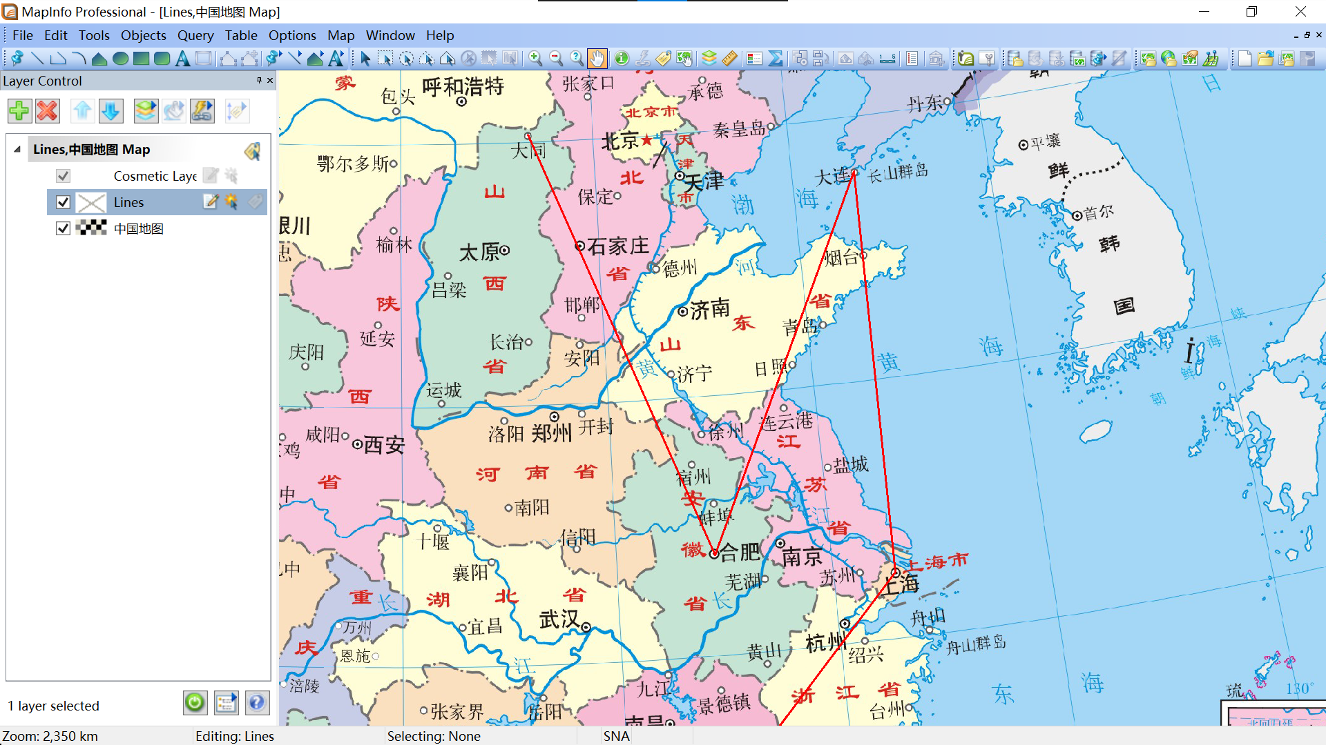This screenshot has width=1326, height=745.
Task: Open the Query menu
Action: coord(195,35)
